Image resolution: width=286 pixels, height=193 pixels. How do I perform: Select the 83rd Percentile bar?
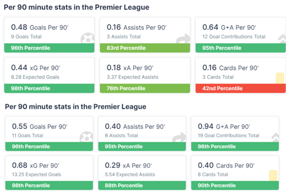[x=144, y=48]
